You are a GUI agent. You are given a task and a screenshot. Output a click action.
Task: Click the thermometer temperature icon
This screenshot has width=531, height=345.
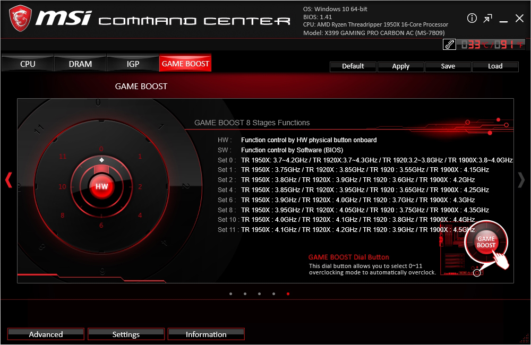coord(449,45)
